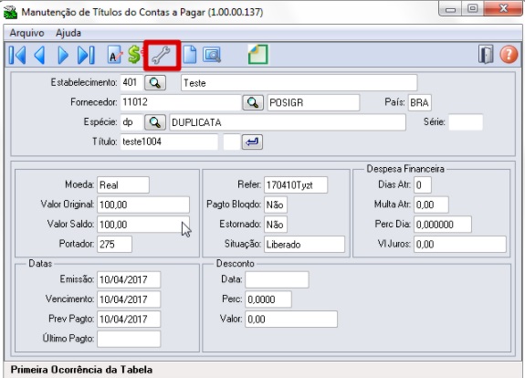Click the Título field teste1004

(169, 142)
